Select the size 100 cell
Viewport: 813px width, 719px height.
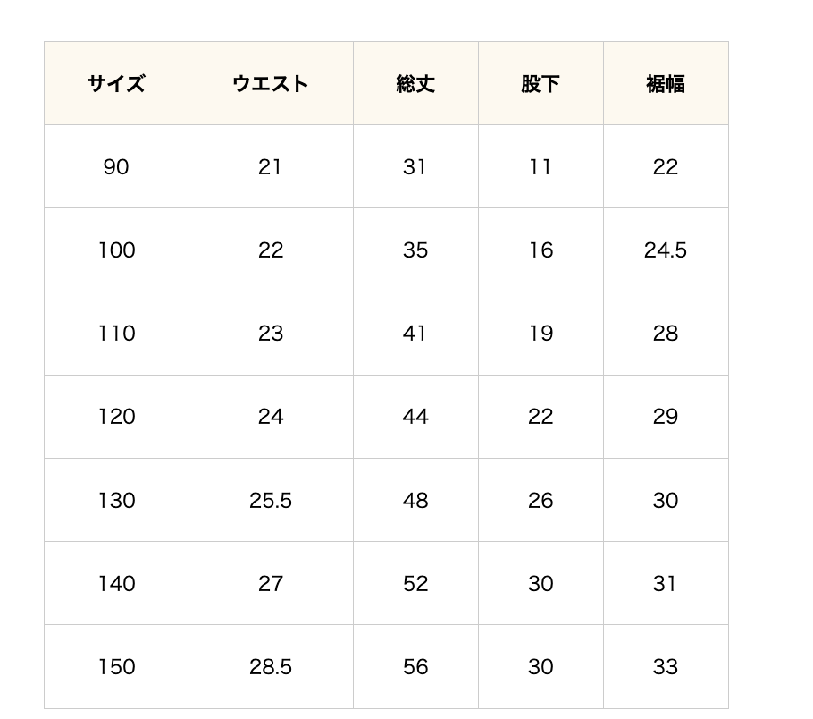tap(116, 250)
